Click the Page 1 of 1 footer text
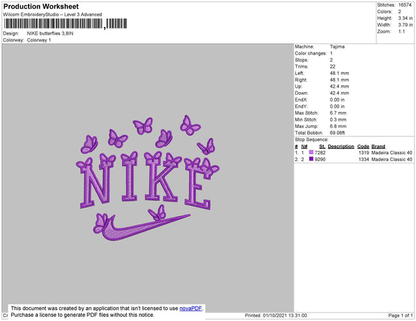Screen dimensions: 416x321 400,315
